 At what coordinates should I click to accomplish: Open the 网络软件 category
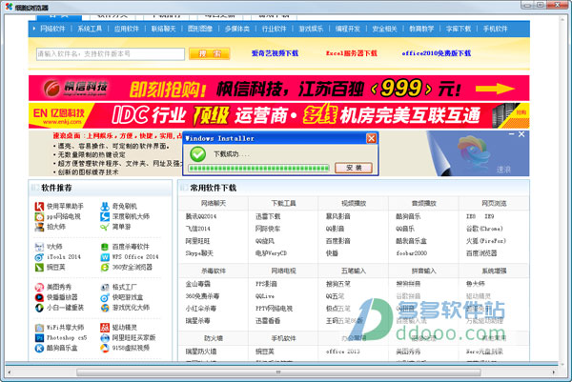click(x=52, y=29)
